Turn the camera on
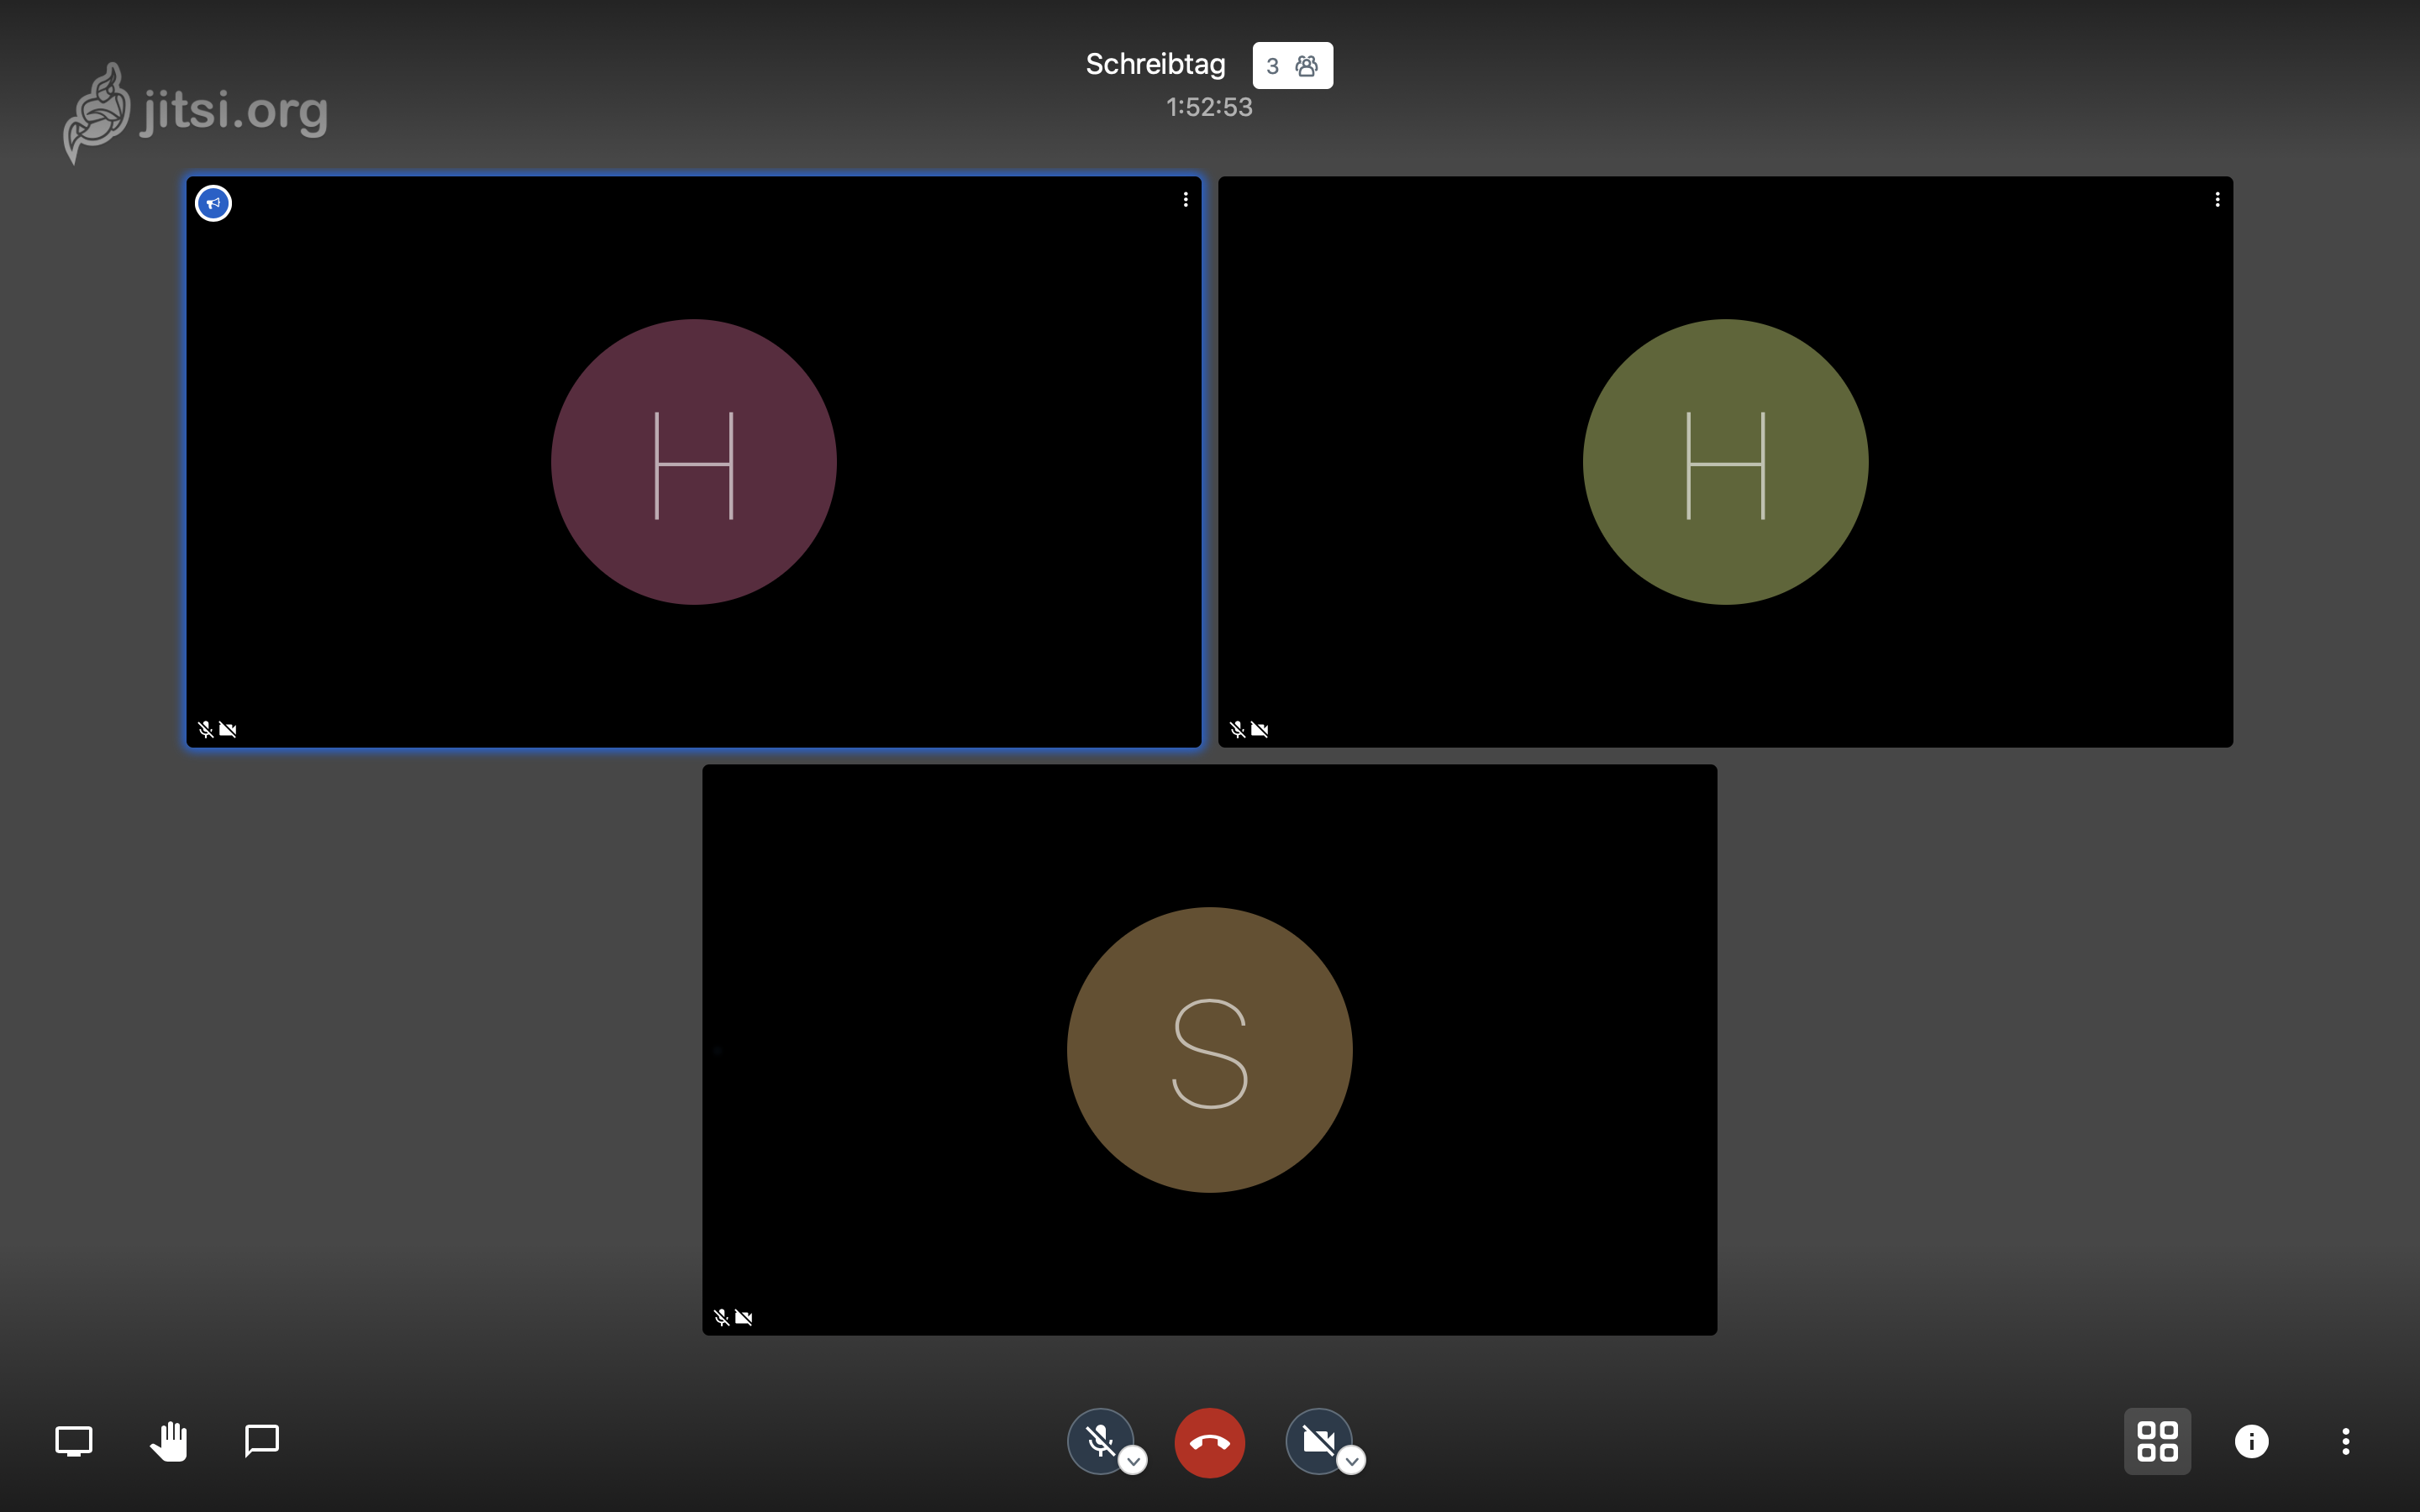Viewport: 2420px width, 1512px height. [1318, 1441]
